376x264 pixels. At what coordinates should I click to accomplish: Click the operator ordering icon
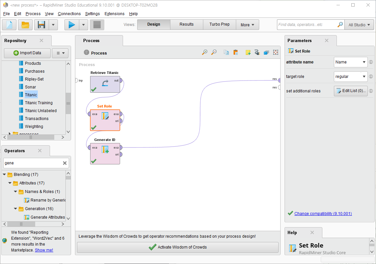pyautogui.click(x=266, y=52)
